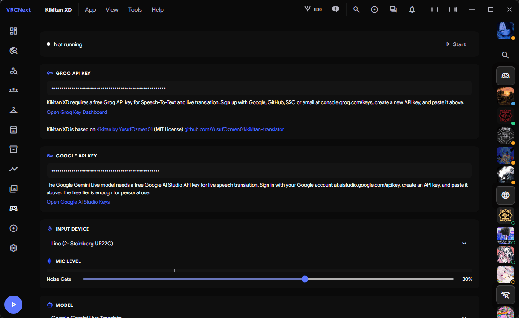Open the groups sidebar icon
This screenshot has height=318, width=519.
point(13,90)
